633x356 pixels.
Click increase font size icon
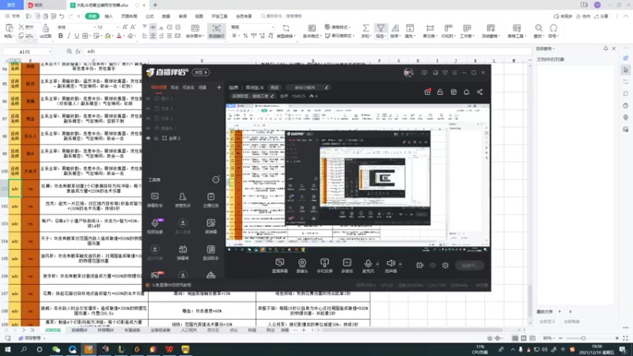(125, 27)
